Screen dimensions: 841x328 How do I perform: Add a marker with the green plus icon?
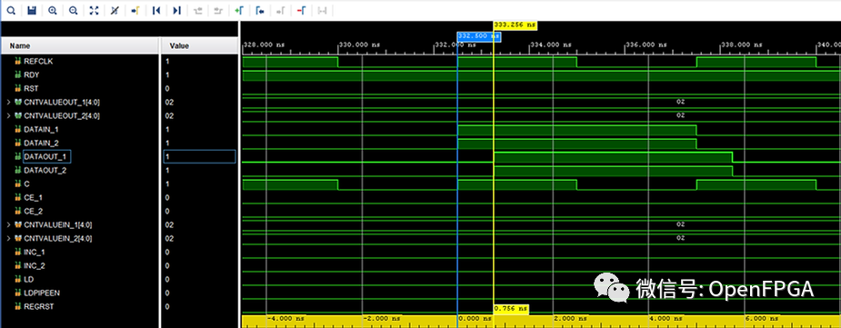tap(239, 10)
